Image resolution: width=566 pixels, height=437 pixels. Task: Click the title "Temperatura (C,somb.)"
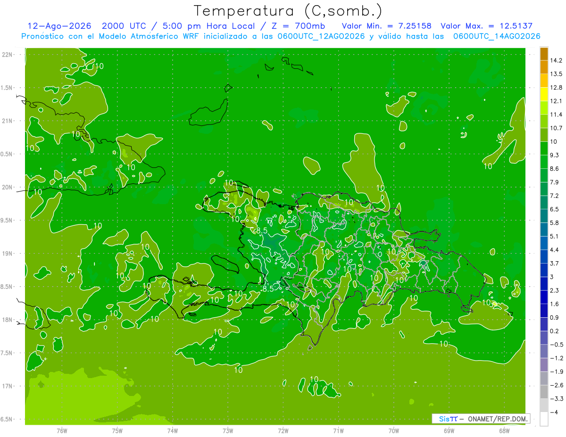(288, 11)
